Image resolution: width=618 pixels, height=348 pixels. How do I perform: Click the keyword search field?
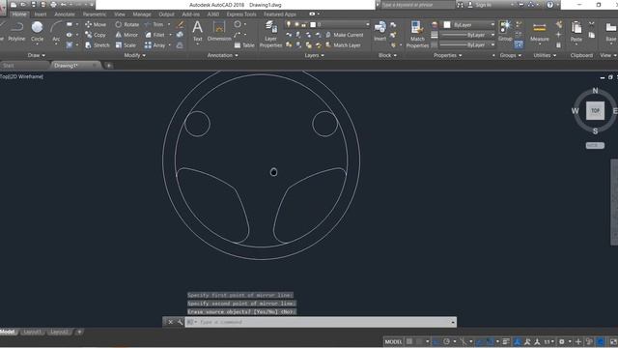(x=418, y=5)
